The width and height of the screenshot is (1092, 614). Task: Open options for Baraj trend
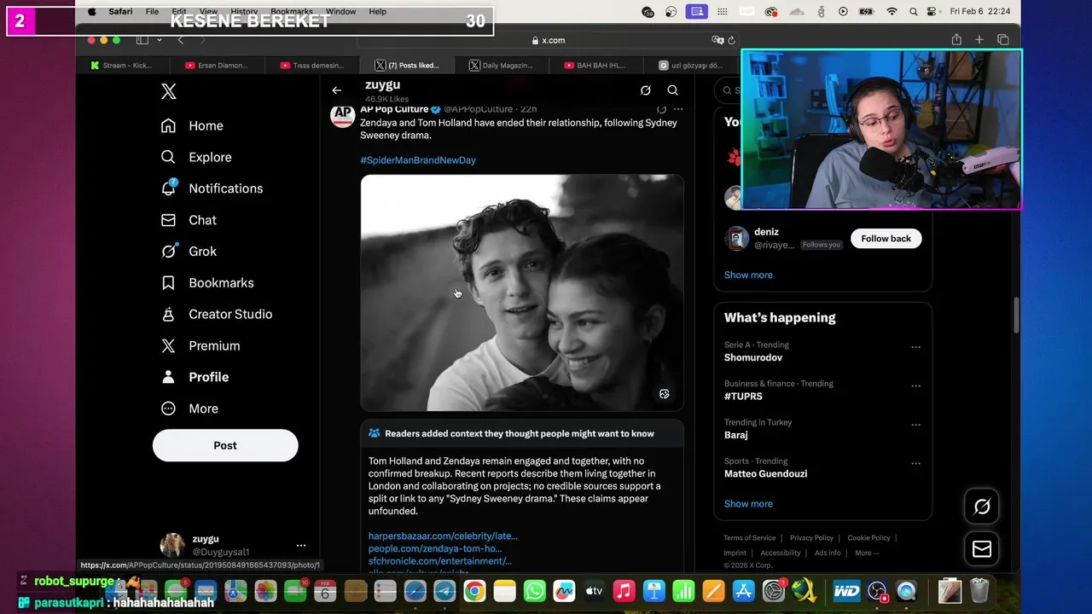[x=915, y=425]
